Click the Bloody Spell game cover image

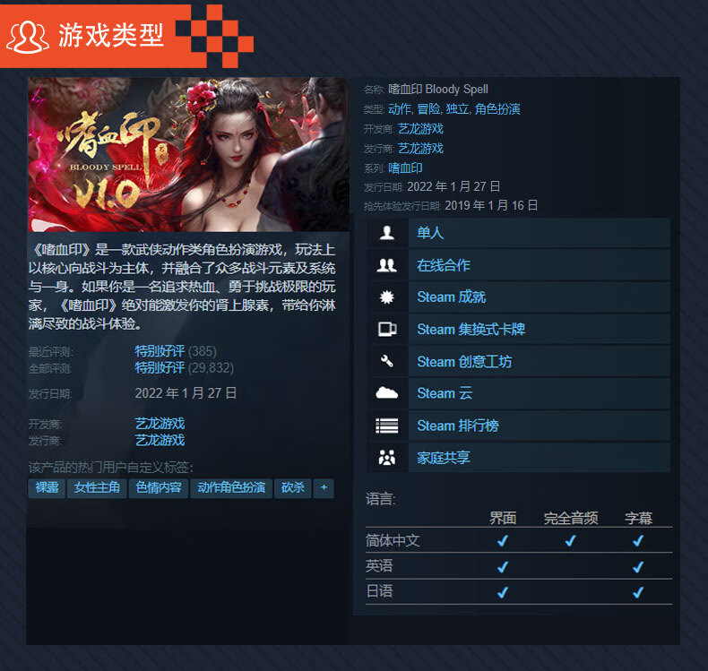tap(188, 155)
